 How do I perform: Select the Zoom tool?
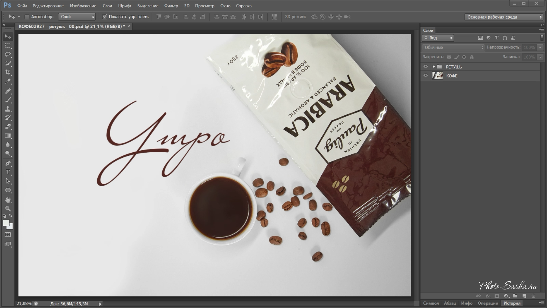click(x=8, y=208)
